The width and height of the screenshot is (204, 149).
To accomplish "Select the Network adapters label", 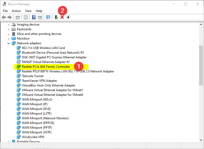I will [29, 43].
